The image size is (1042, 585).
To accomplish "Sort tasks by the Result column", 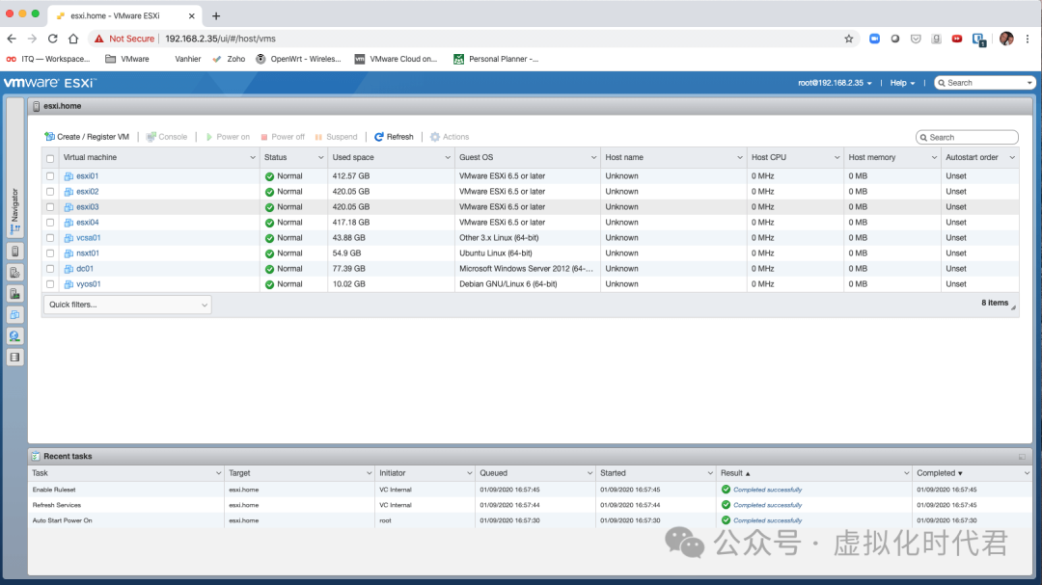I will [735, 473].
